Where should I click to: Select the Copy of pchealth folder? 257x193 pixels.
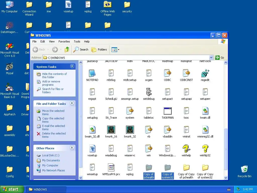pyautogui.click(x=149, y=167)
